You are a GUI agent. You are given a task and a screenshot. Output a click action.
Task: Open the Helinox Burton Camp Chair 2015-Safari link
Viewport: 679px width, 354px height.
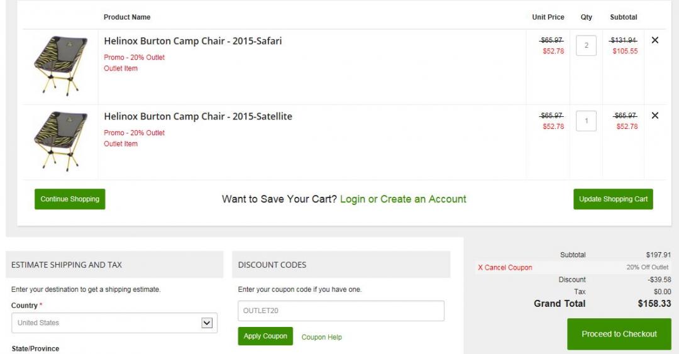point(192,41)
